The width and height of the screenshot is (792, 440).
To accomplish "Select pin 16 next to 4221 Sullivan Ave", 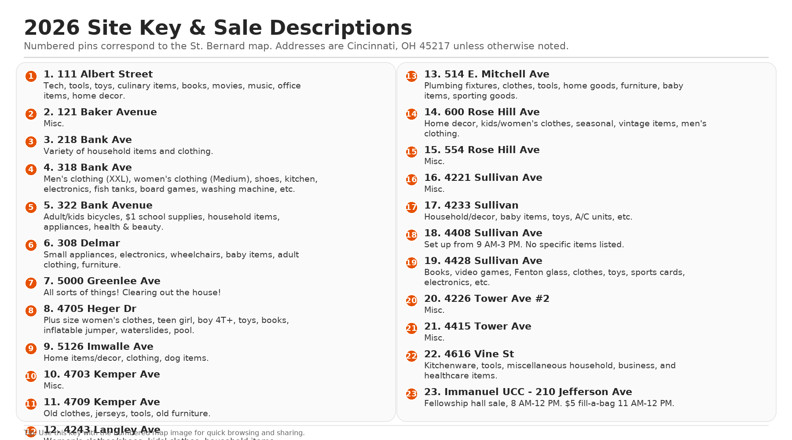I will point(411,180).
